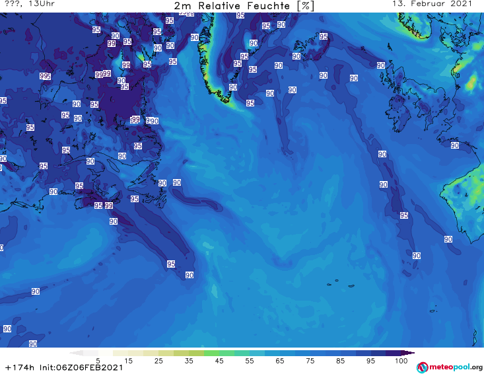Image resolution: width=484 pixels, height=374 pixels.
Task: Click the '75' label on the color scale
Action: [x=310, y=361]
